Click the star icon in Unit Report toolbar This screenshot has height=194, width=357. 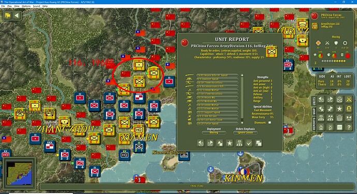tap(229, 143)
